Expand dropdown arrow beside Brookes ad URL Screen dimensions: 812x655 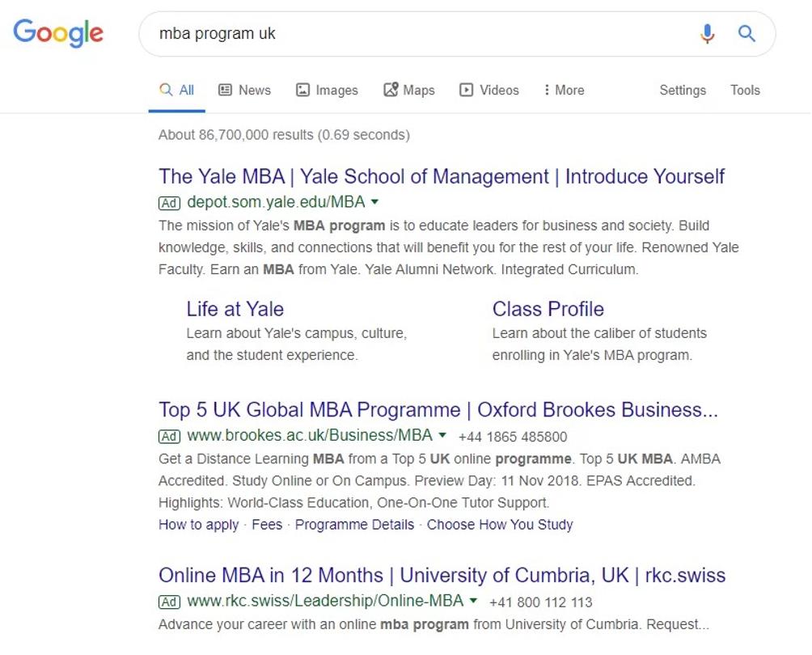click(x=442, y=435)
